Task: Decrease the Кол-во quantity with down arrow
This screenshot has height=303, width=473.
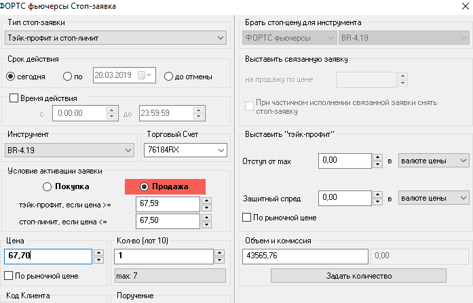Action: click(219, 260)
